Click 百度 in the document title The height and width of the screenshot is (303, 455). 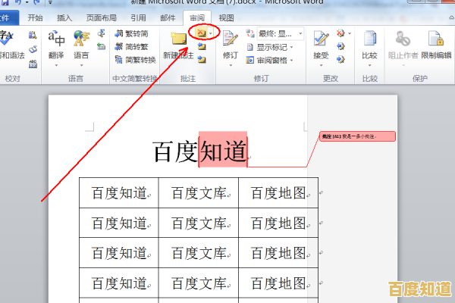[175, 151]
